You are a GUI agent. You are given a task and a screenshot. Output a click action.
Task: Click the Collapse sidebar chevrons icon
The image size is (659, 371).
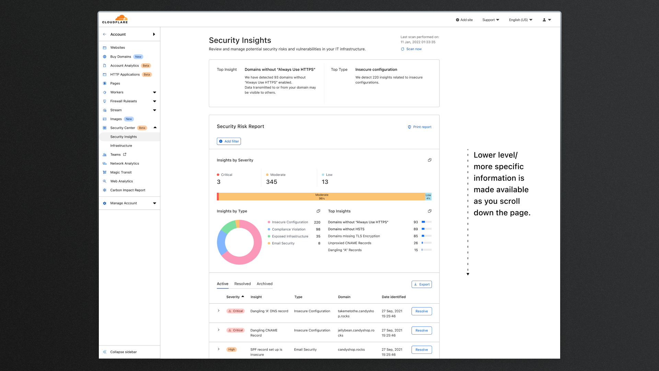click(105, 352)
